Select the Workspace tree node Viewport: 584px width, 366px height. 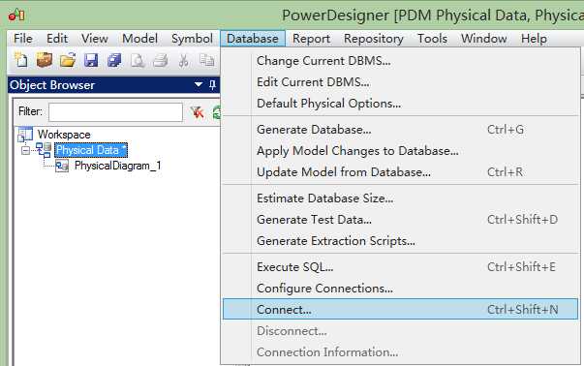tap(64, 135)
